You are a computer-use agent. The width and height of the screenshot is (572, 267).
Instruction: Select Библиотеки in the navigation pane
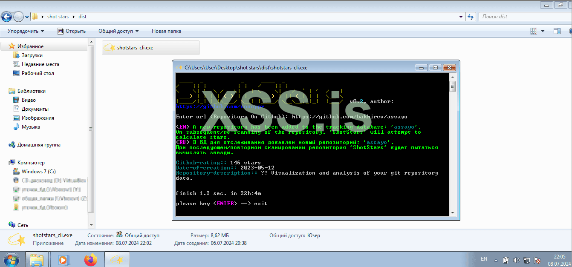[x=31, y=91]
